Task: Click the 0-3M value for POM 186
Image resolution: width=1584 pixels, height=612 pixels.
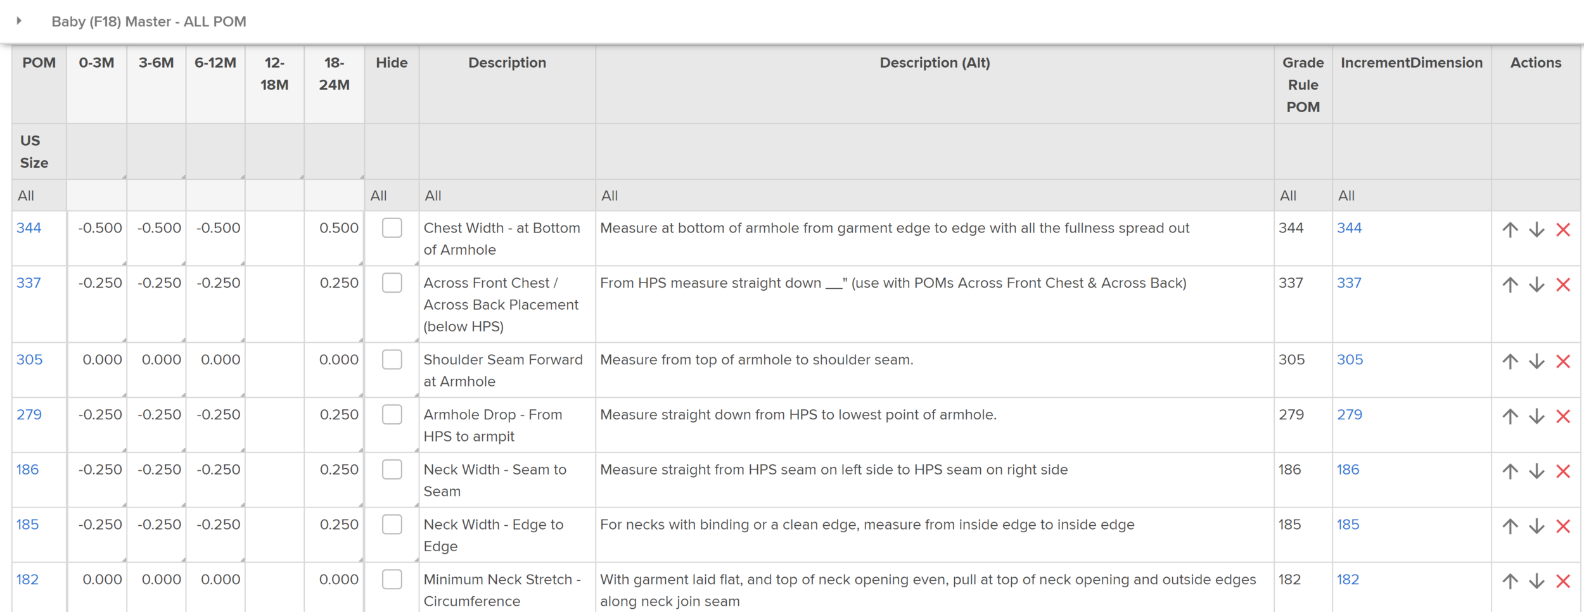Action: (x=99, y=470)
